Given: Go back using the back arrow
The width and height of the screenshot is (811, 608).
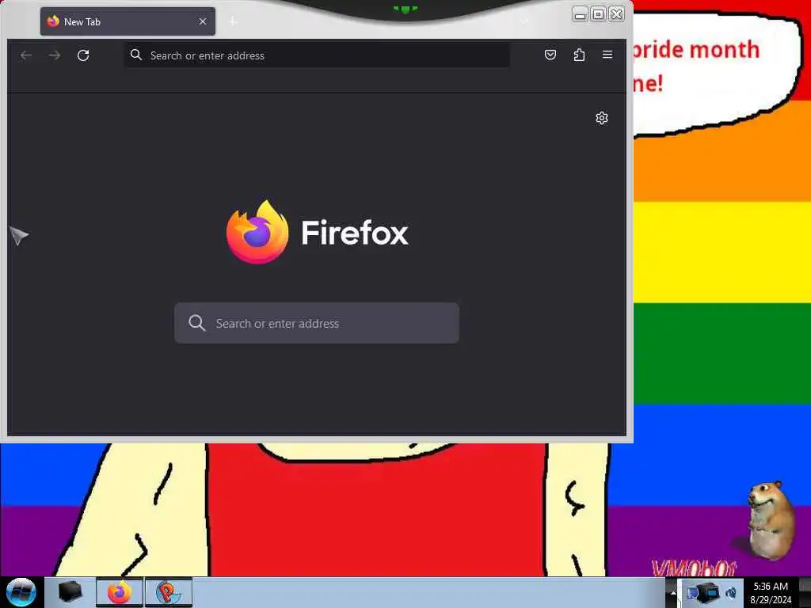Looking at the screenshot, I should (26, 55).
